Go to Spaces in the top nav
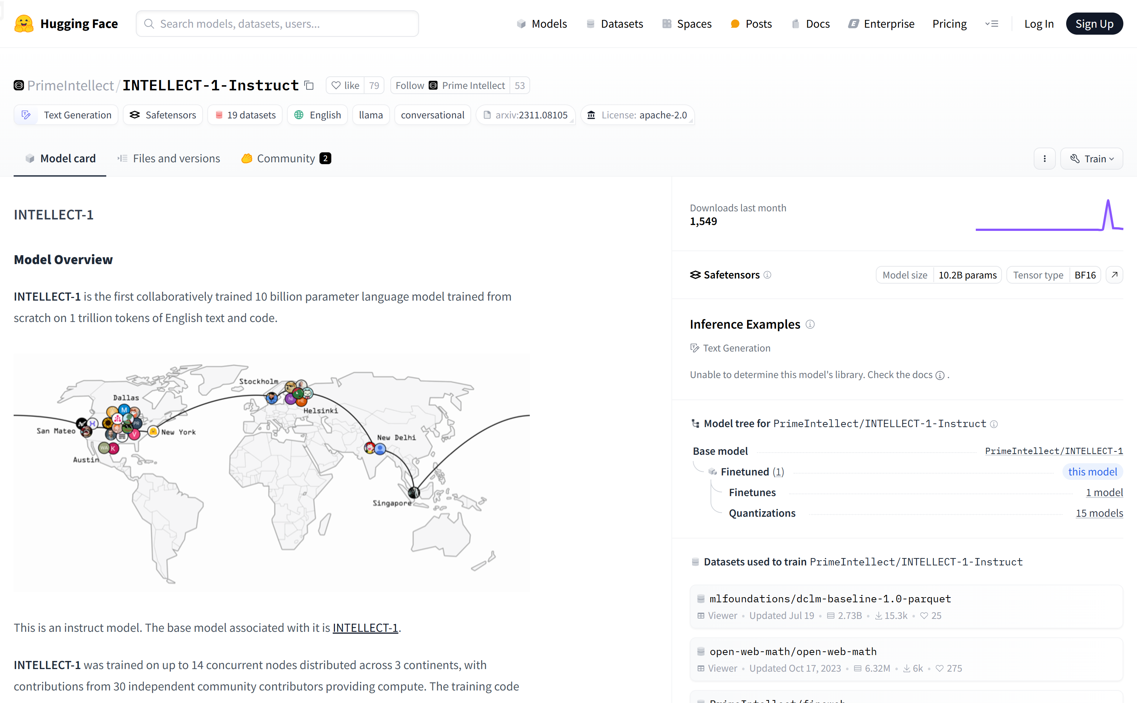 pos(687,24)
